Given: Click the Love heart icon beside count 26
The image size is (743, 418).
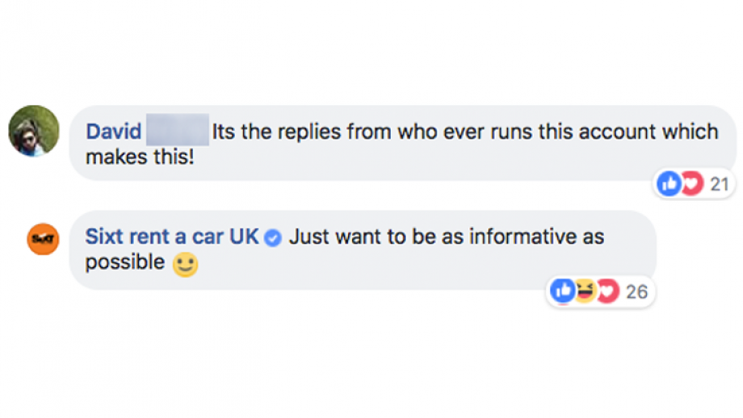Looking at the screenshot, I should pos(608,291).
